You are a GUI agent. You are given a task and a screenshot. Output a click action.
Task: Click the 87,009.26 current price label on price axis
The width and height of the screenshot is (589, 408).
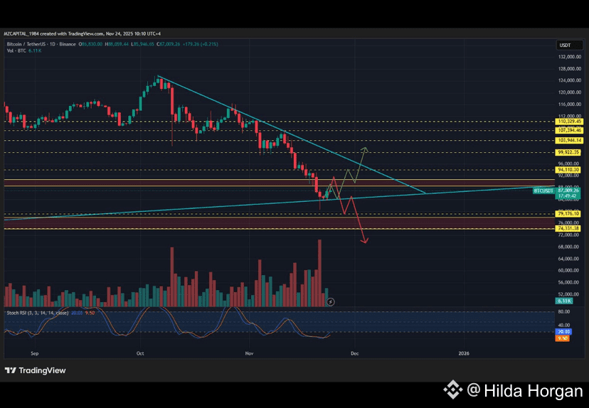tap(568, 190)
